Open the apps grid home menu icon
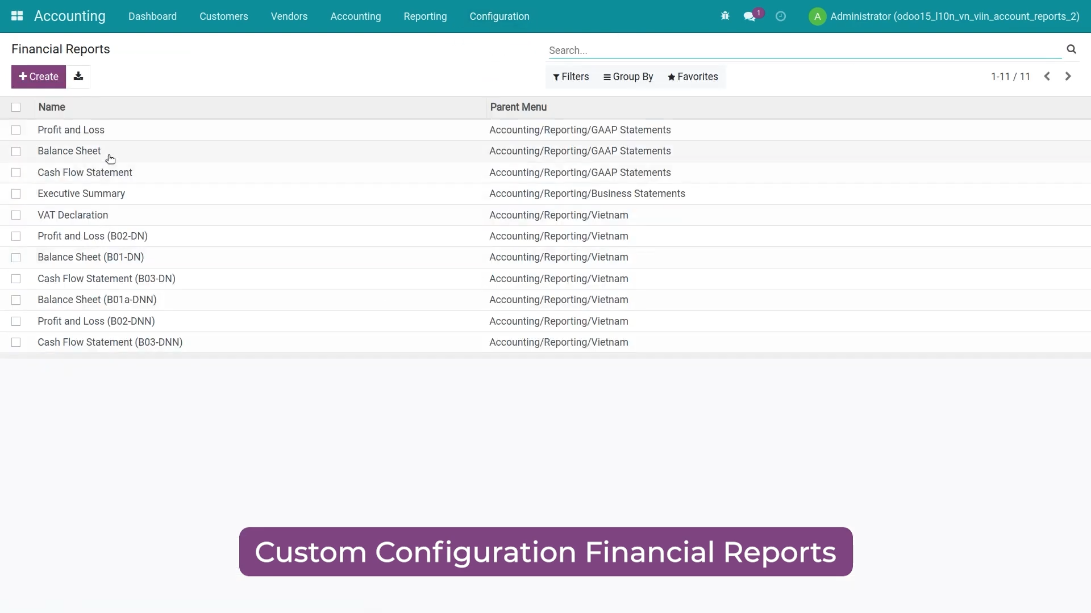This screenshot has width=1091, height=613. click(17, 16)
